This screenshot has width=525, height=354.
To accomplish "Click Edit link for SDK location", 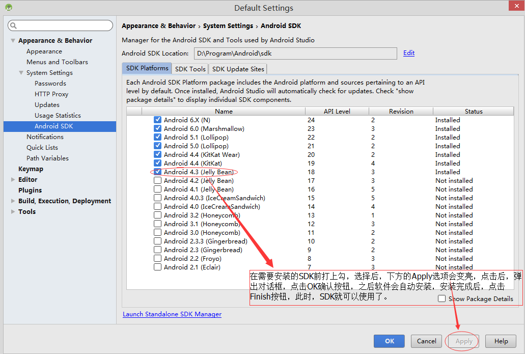I will click(x=409, y=53).
